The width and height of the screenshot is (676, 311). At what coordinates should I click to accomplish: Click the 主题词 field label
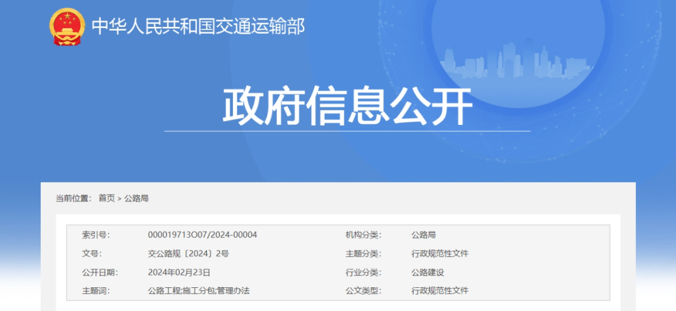point(96,291)
